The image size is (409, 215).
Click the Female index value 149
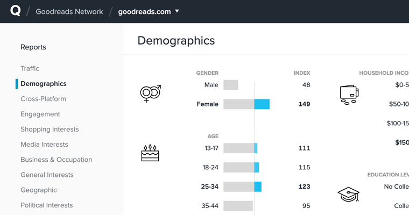(305, 104)
